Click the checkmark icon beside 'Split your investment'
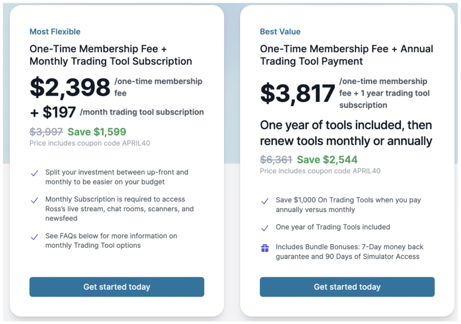The width and height of the screenshot is (461, 324). point(35,173)
